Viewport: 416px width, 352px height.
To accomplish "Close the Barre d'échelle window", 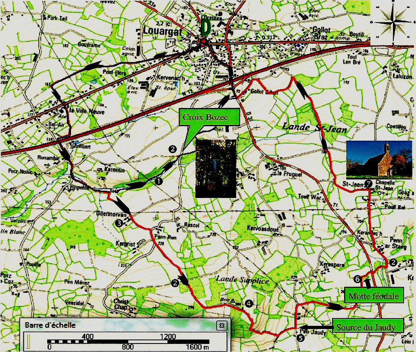I will pyautogui.click(x=221, y=325).
